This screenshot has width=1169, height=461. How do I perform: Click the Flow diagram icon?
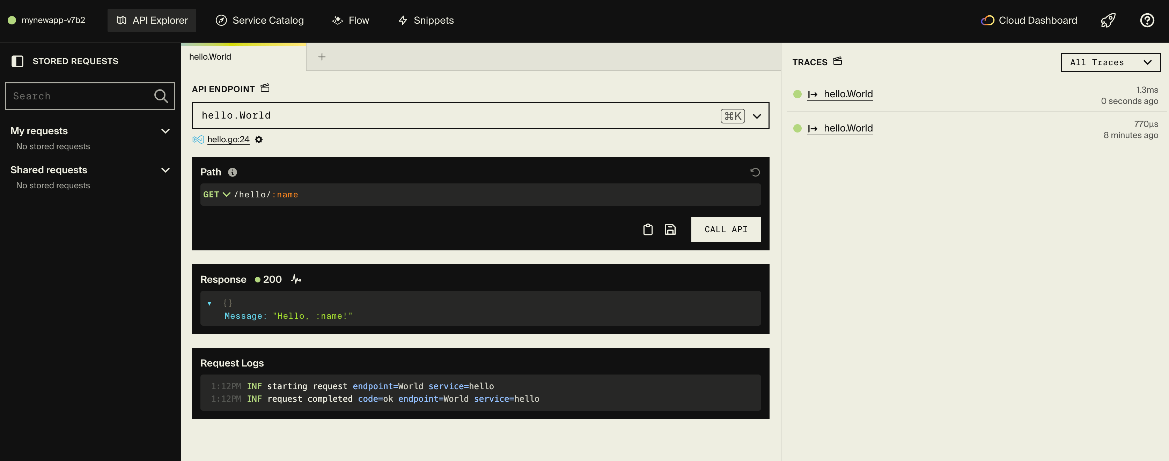click(x=337, y=20)
